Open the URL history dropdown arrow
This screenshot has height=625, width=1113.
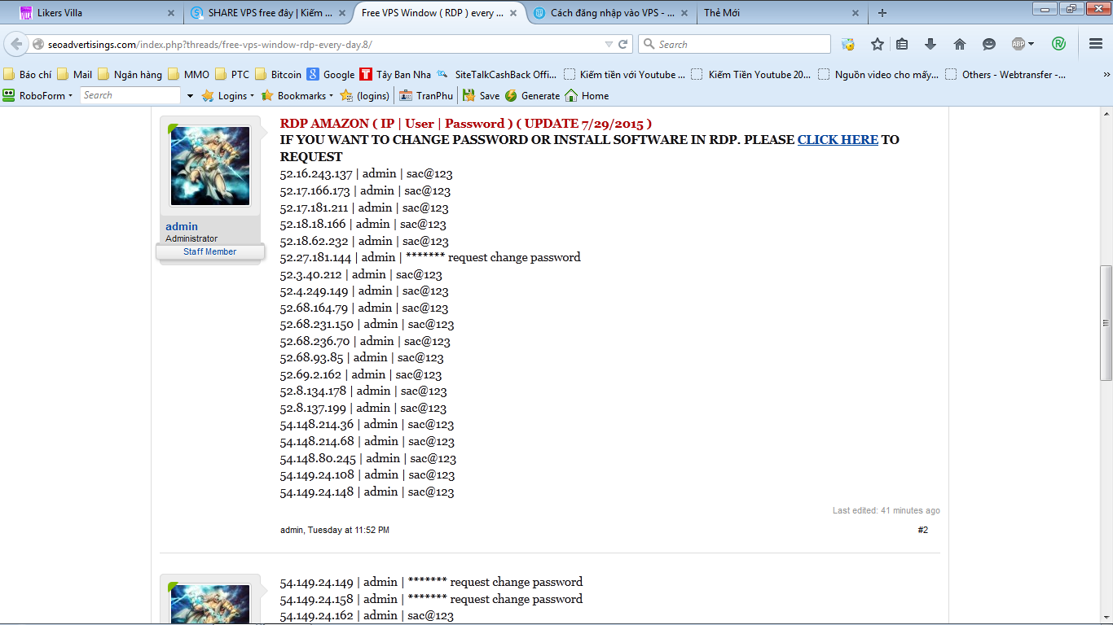coord(609,44)
